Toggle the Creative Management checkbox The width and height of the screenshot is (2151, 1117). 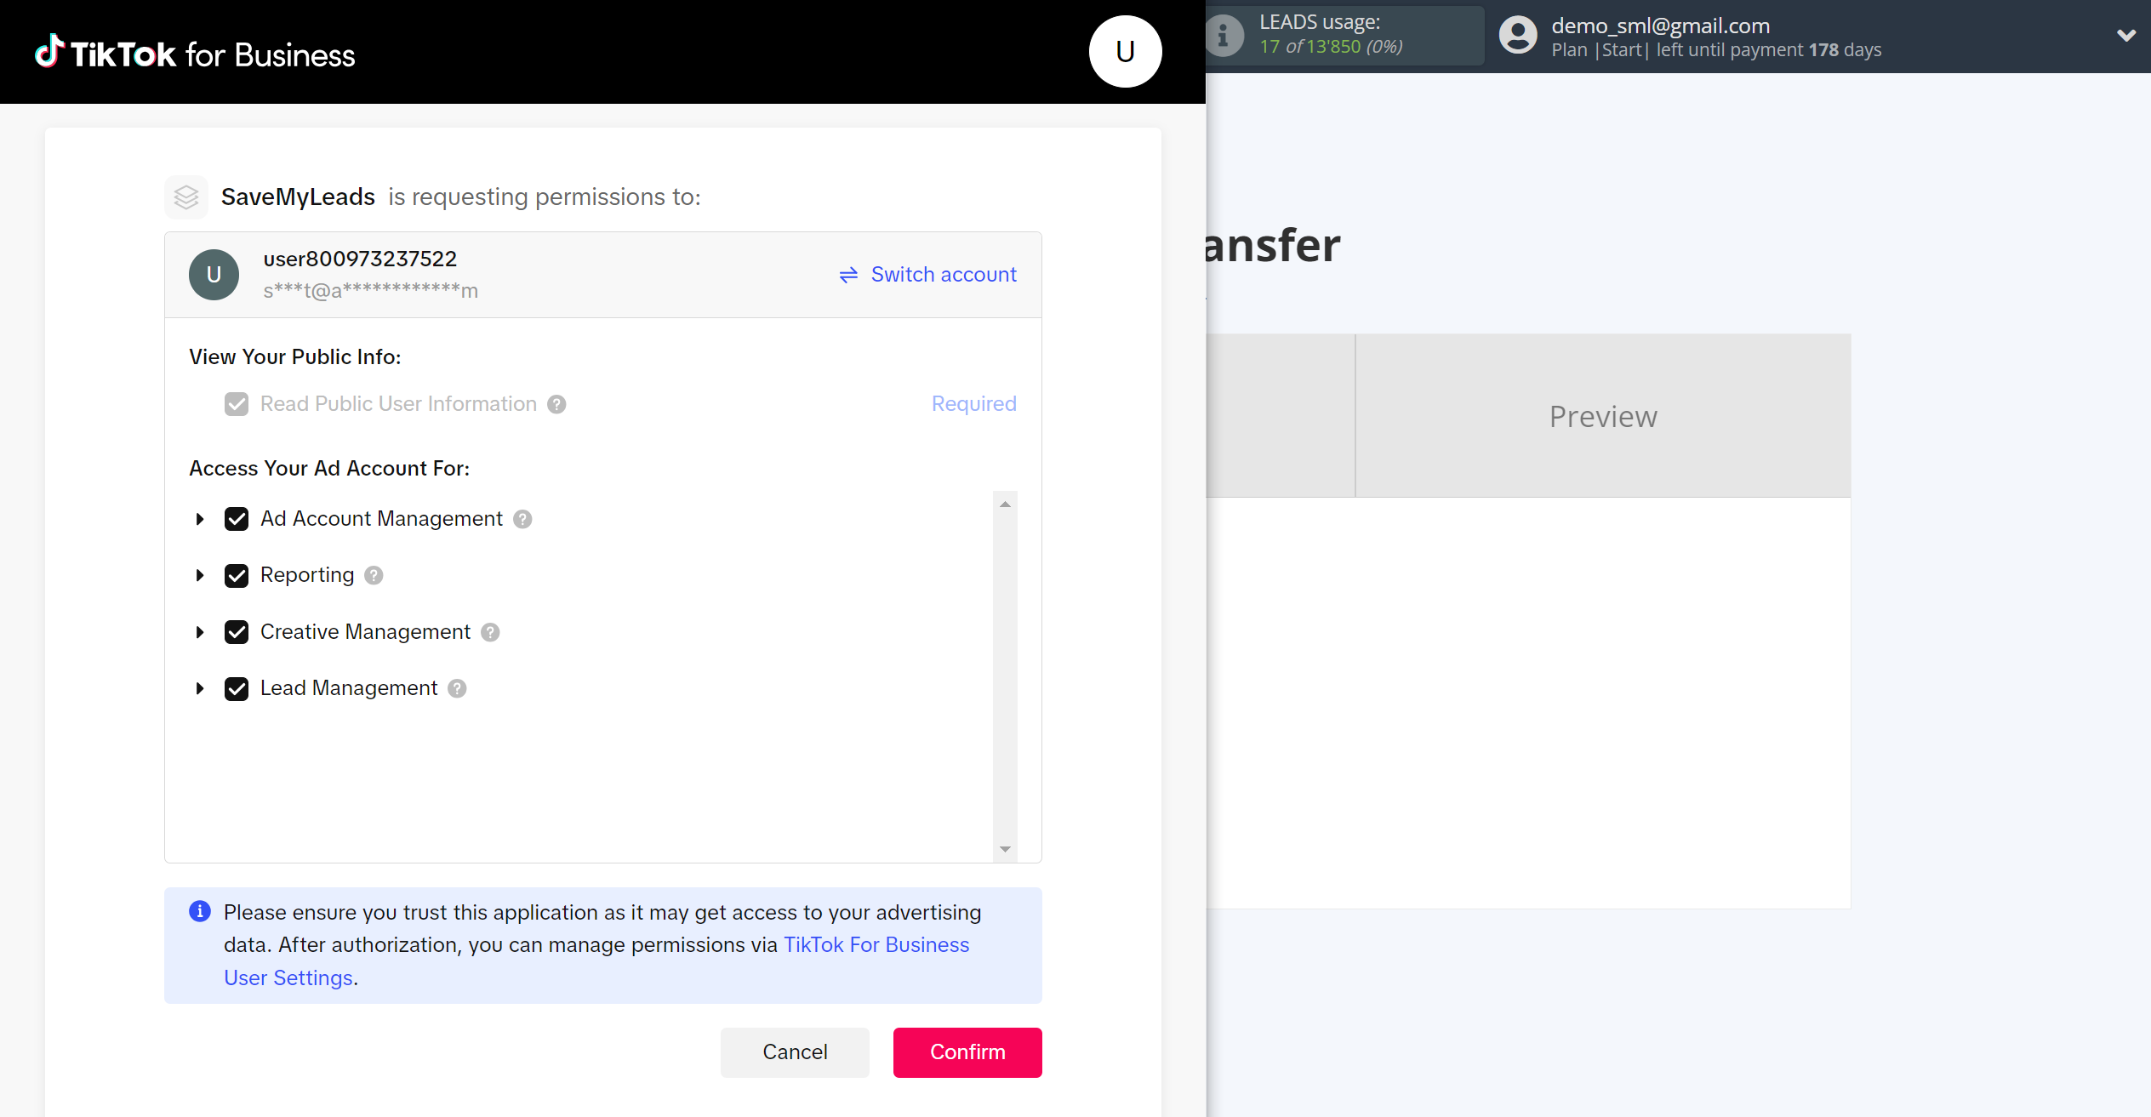[237, 632]
